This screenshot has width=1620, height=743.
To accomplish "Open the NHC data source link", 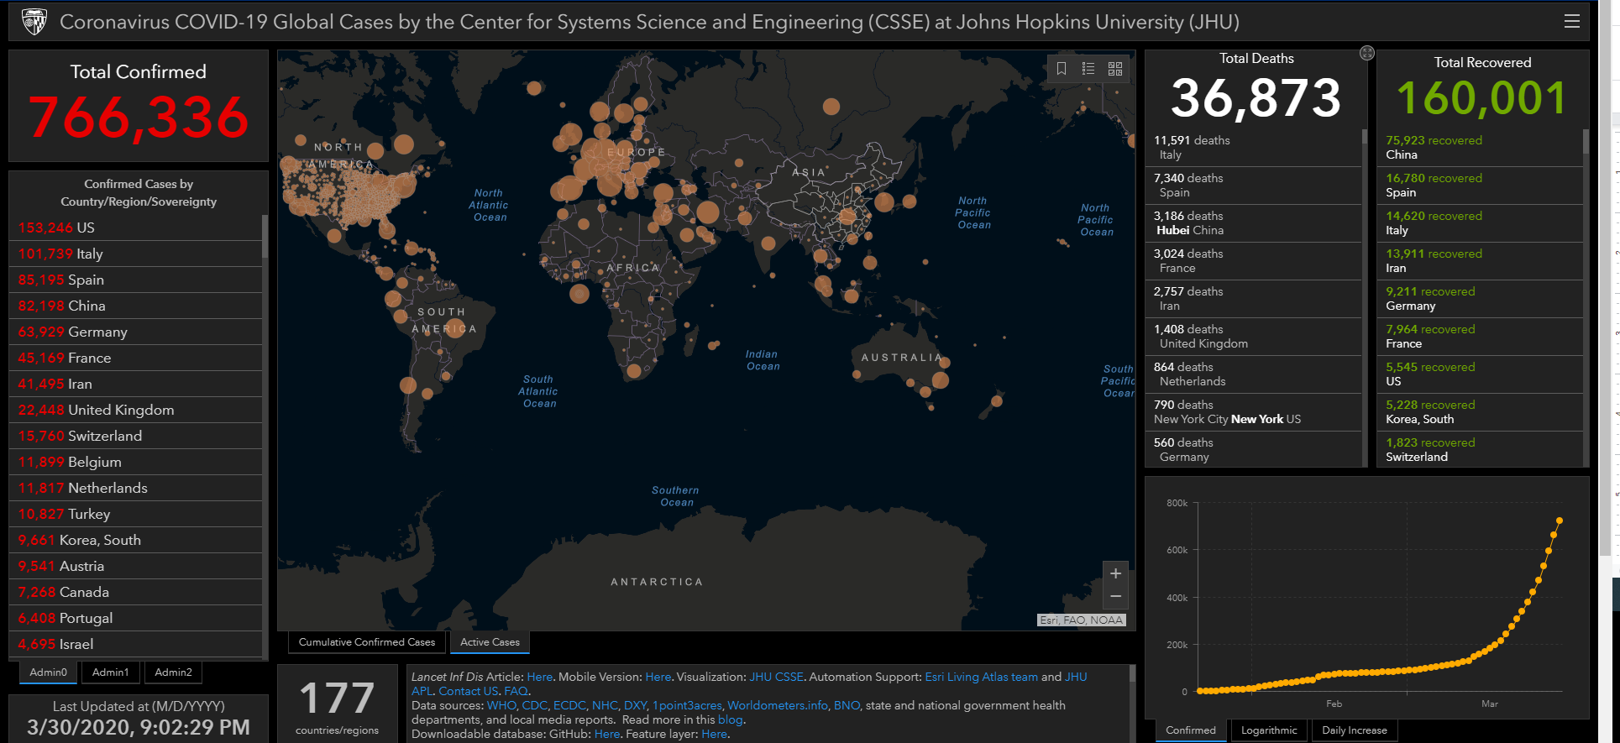I will 605,705.
